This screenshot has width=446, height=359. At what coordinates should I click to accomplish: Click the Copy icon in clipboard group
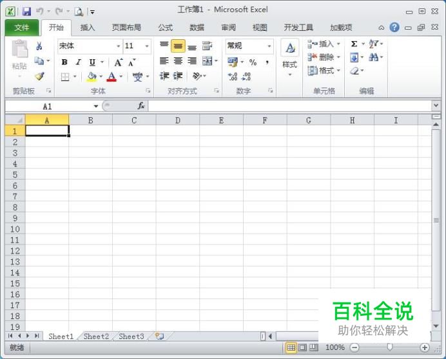[39, 60]
